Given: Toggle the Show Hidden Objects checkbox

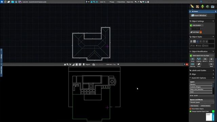Looking at the screenshot, I should 191,109.
